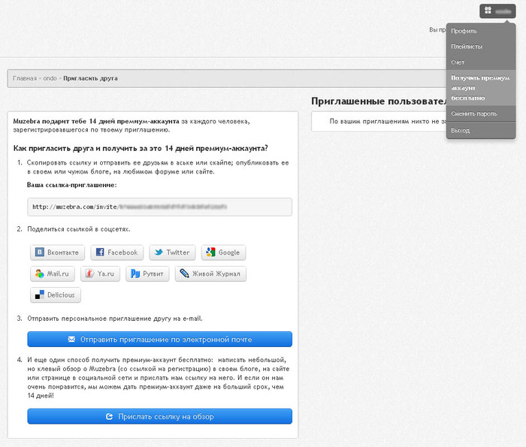Click 'Пригласить друга' breadcrumb text
This screenshot has height=447, width=526.
point(90,78)
